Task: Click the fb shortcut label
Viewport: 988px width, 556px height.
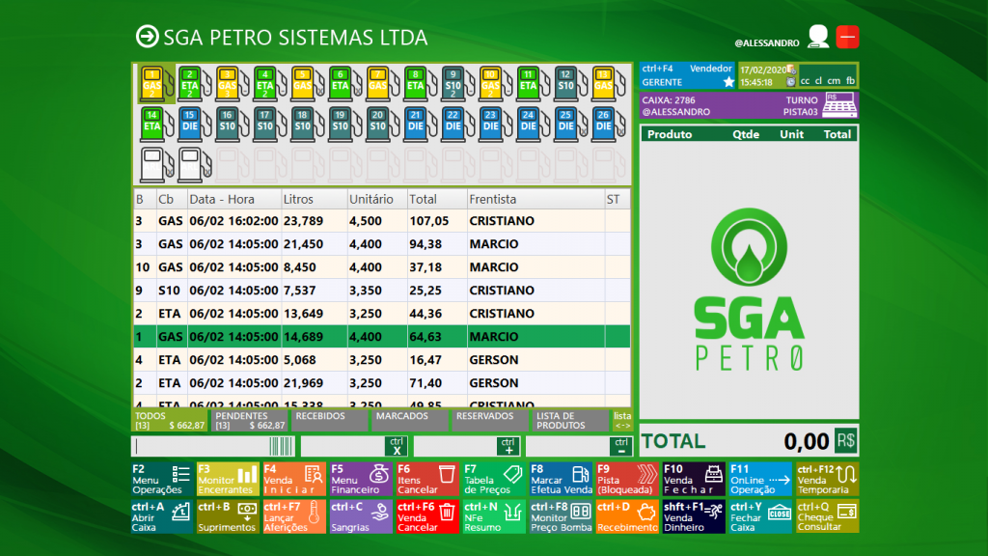Action: click(x=850, y=81)
